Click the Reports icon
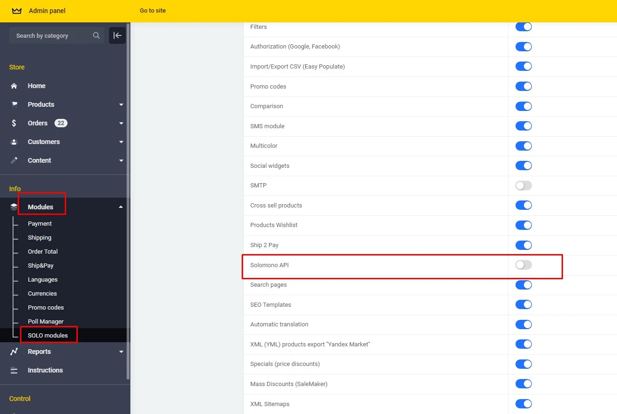Screen dimensions: 617x414 (x=14, y=352)
